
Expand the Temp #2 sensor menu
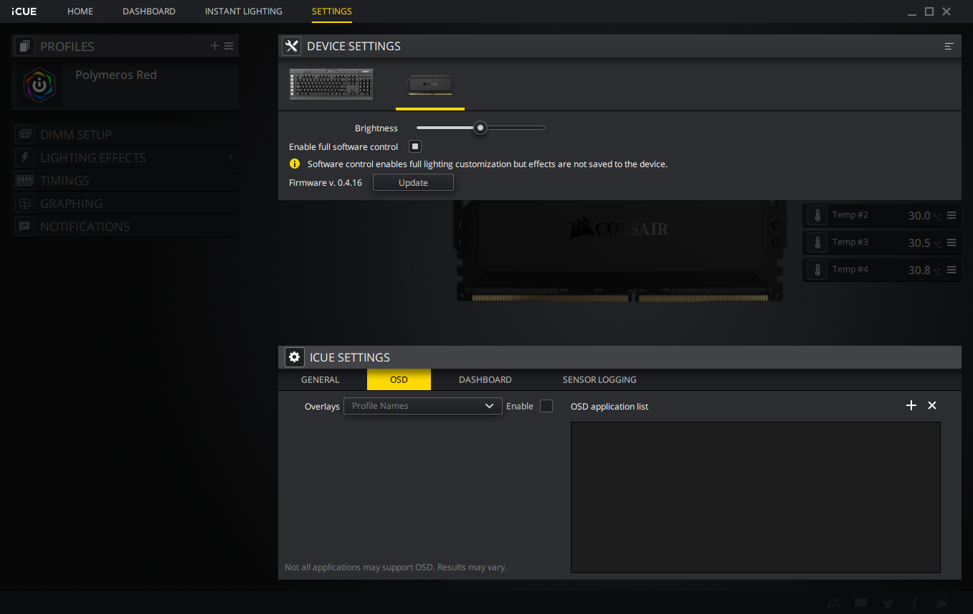951,215
